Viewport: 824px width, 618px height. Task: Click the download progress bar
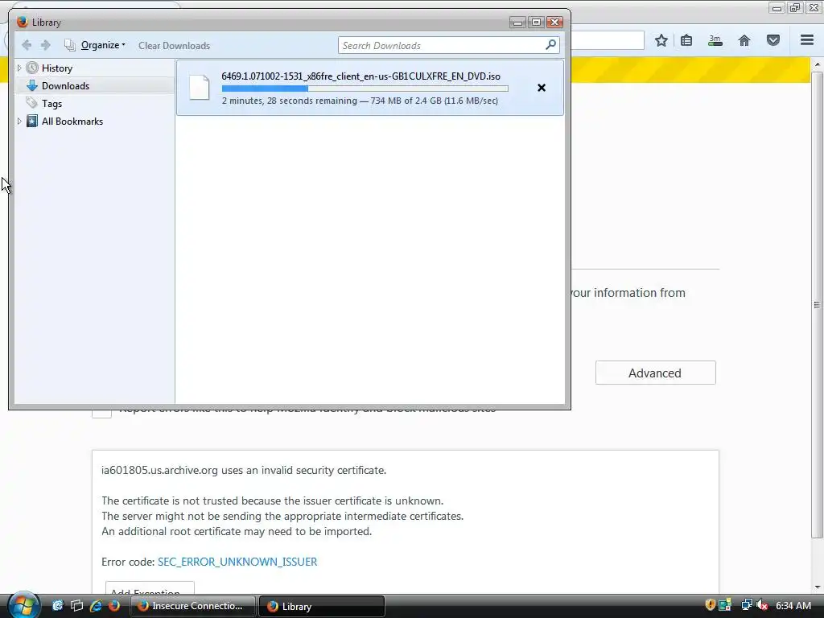[365, 89]
